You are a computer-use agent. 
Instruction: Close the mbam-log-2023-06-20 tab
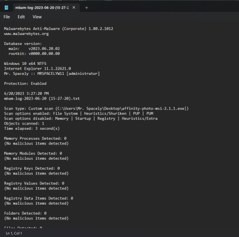coord(74,8)
